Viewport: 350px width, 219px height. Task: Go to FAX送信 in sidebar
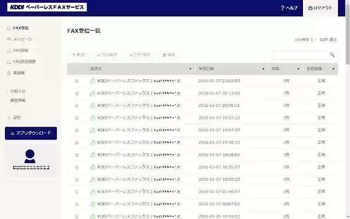(x=17, y=50)
